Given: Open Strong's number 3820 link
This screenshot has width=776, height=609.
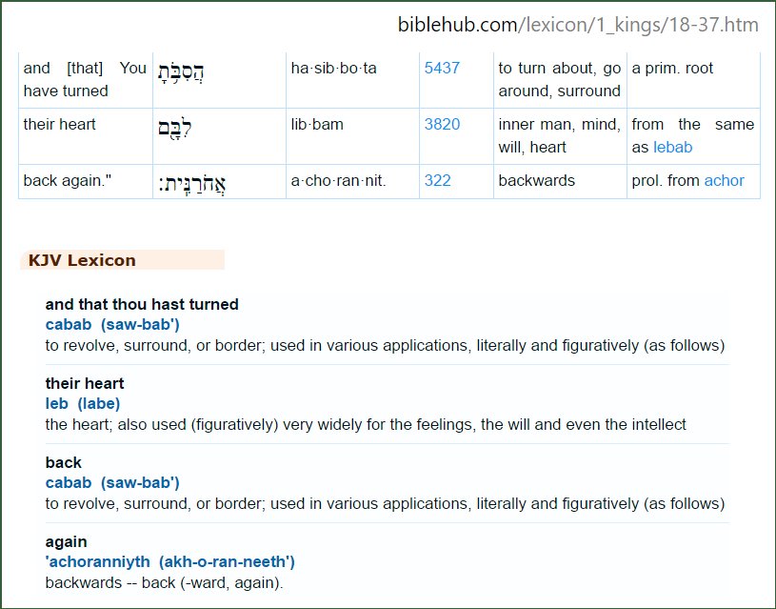Looking at the screenshot, I should [x=444, y=125].
